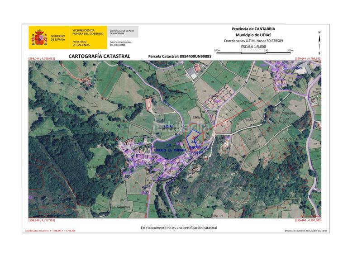Image resolution: width=362 pixels, height=256 pixels.
Task: Click 'Municipio de UDIAS' text
Action: pyautogui.click(x=253, y=35)
